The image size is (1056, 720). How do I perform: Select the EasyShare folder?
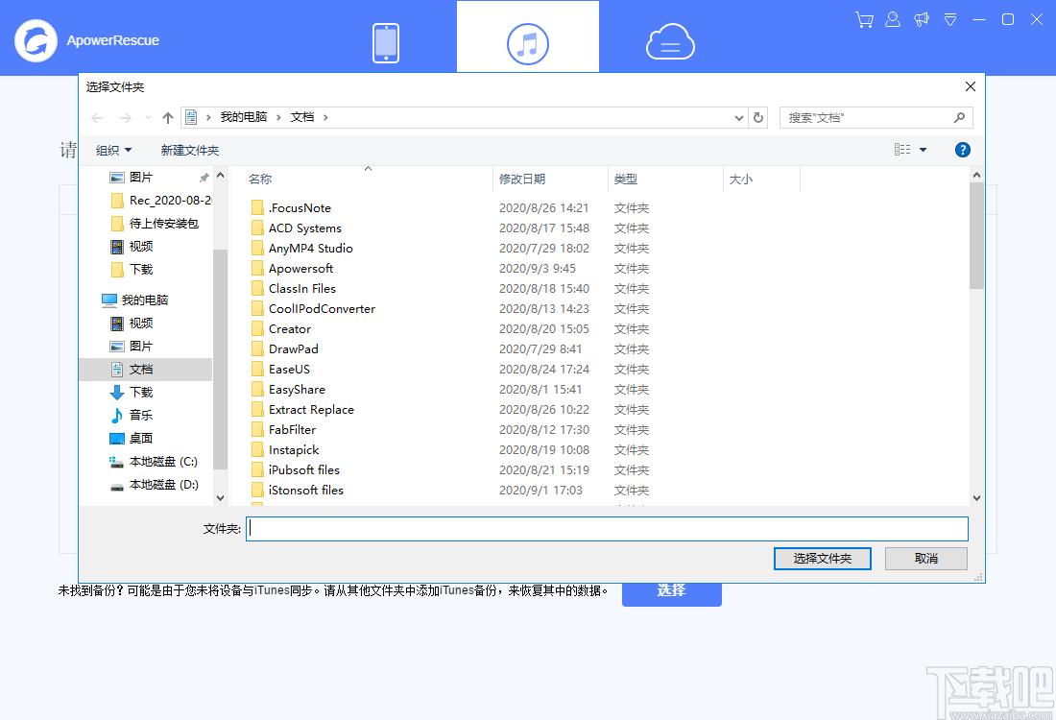click(288, 390)
